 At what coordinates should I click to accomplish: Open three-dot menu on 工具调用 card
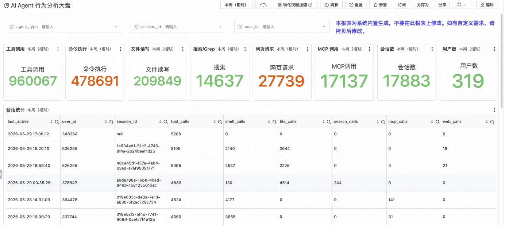(58, 49)
